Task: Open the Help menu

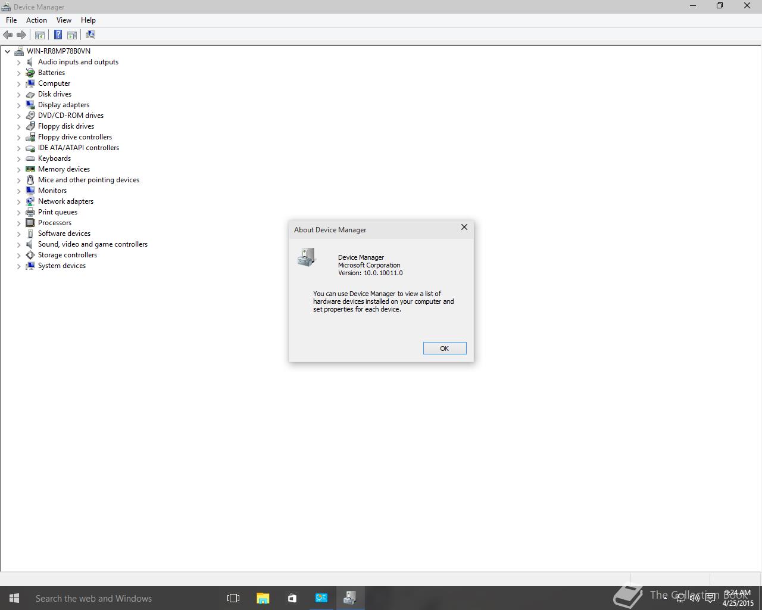Action: (88, 20)
